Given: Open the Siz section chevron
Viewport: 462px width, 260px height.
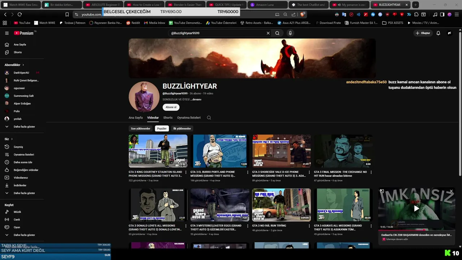Looking at the screenshot, I should (x=12, y=139).
